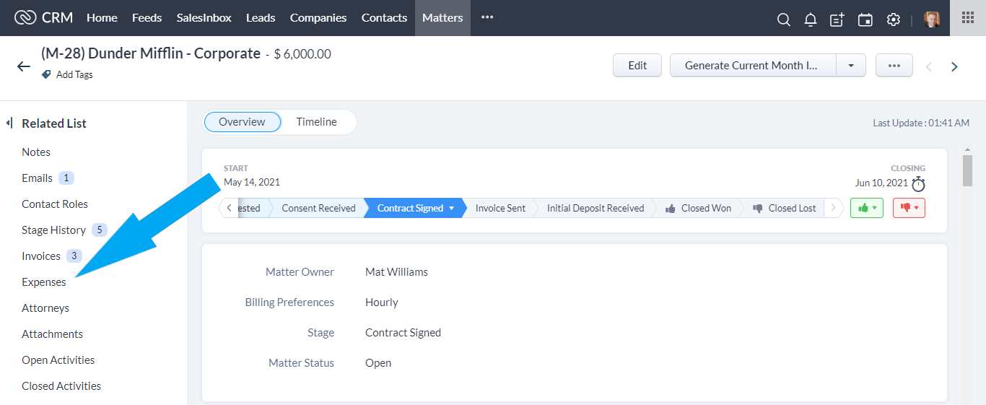Open Emails in Related List
The width and height of the screenshot is (986, 405).
[37, 178]
